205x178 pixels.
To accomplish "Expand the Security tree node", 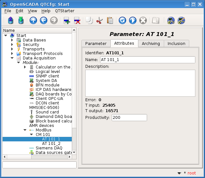I will (x=12, y=45).
